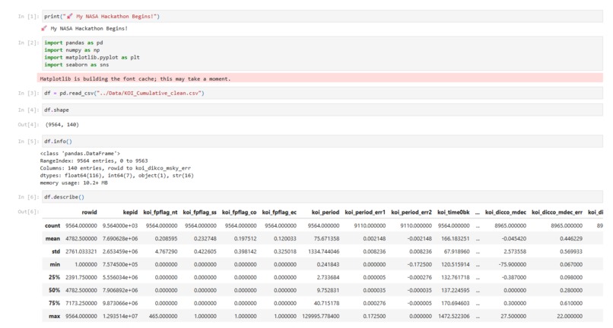Click the koi_period max value 129995.778400
Screen dimensions: 613x328
point(321,317)
